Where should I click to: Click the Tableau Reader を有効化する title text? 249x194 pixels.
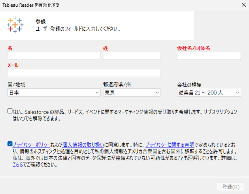click(31, 5)
